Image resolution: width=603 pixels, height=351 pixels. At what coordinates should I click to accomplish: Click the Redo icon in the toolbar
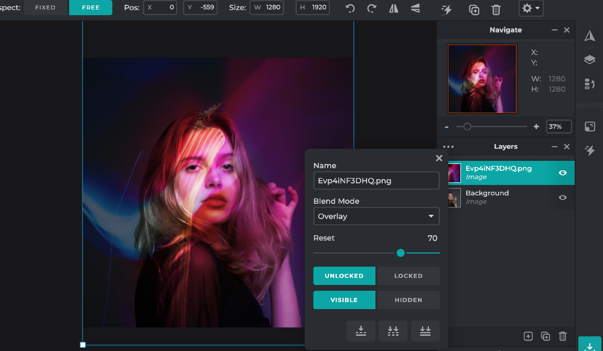(372, 8)
